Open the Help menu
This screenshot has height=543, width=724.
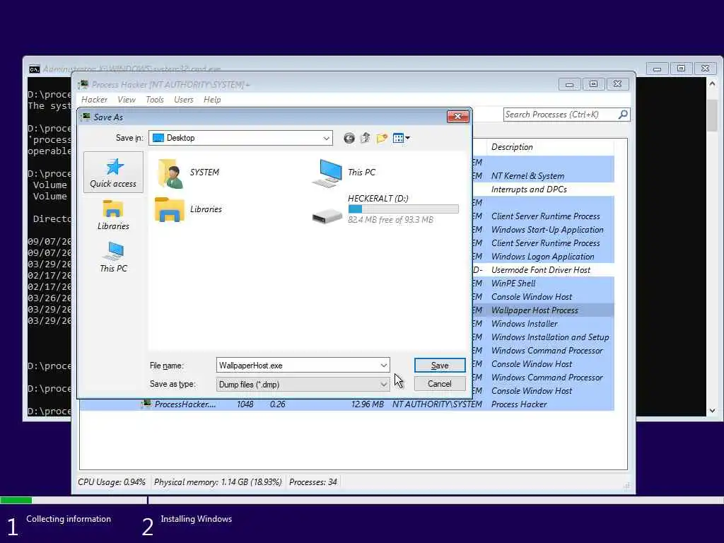click(212, 99)
